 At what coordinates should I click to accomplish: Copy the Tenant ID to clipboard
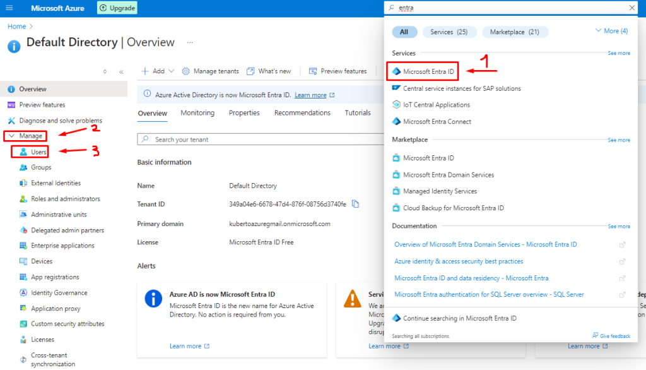[x=356, y=204]
